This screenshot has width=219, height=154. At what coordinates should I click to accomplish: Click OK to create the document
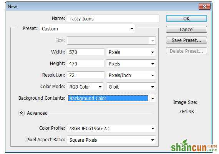(186, 18)
